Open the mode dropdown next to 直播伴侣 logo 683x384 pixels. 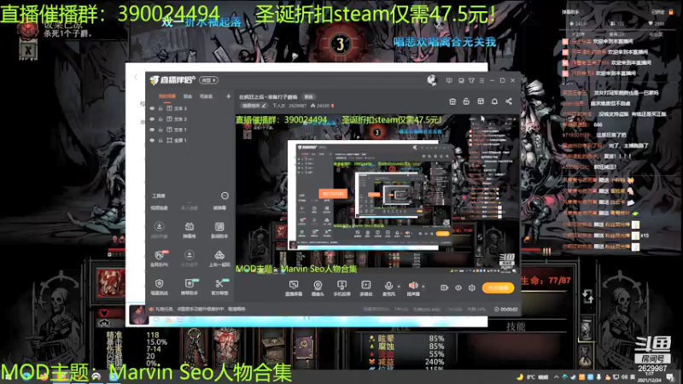[x=208, y=80]
